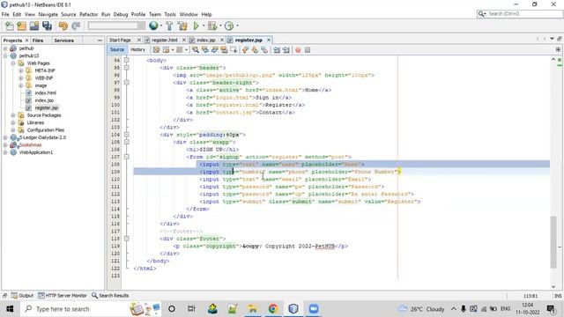Image resolution: width=564 pixels, height=317 pixels.
Task: Click the Shift Line Left icon
Action: click(x=277, y=50)
